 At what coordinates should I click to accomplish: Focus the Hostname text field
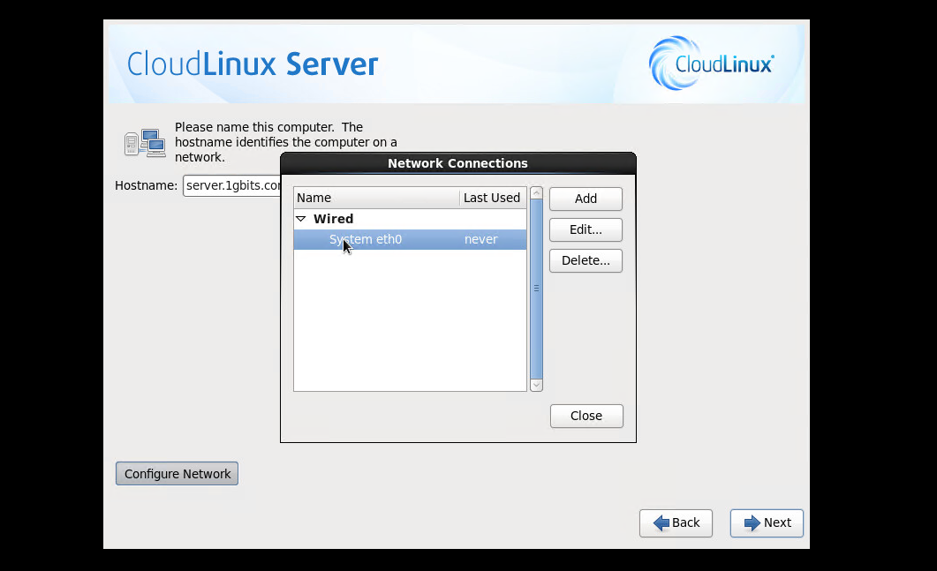coord(231,185)
